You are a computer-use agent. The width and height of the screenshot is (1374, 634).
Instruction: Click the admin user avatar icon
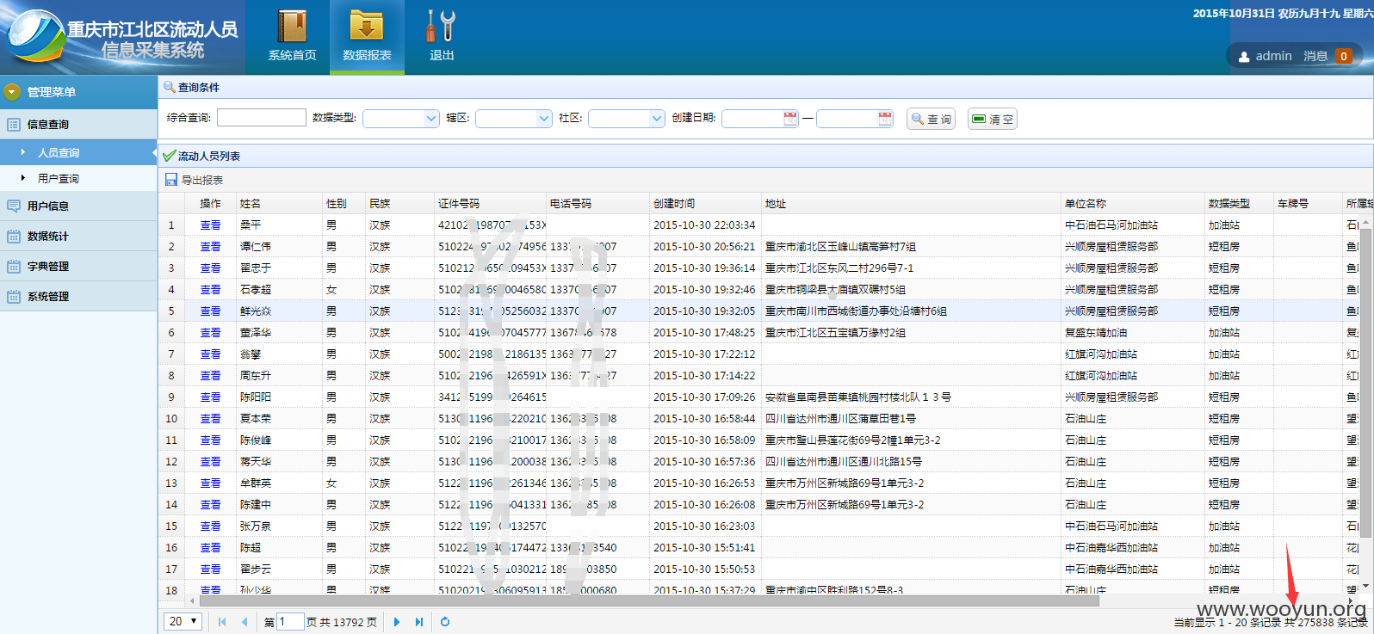tap(1244, 57)
